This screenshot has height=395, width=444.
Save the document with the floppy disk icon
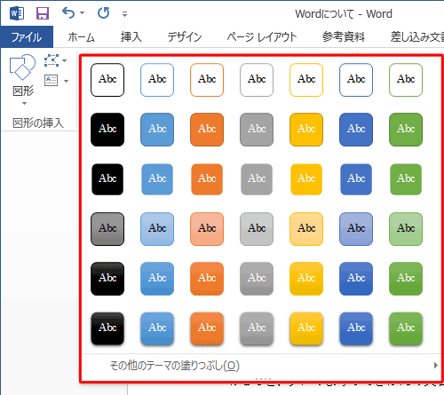pyautogui.click(x=43, y=13)
